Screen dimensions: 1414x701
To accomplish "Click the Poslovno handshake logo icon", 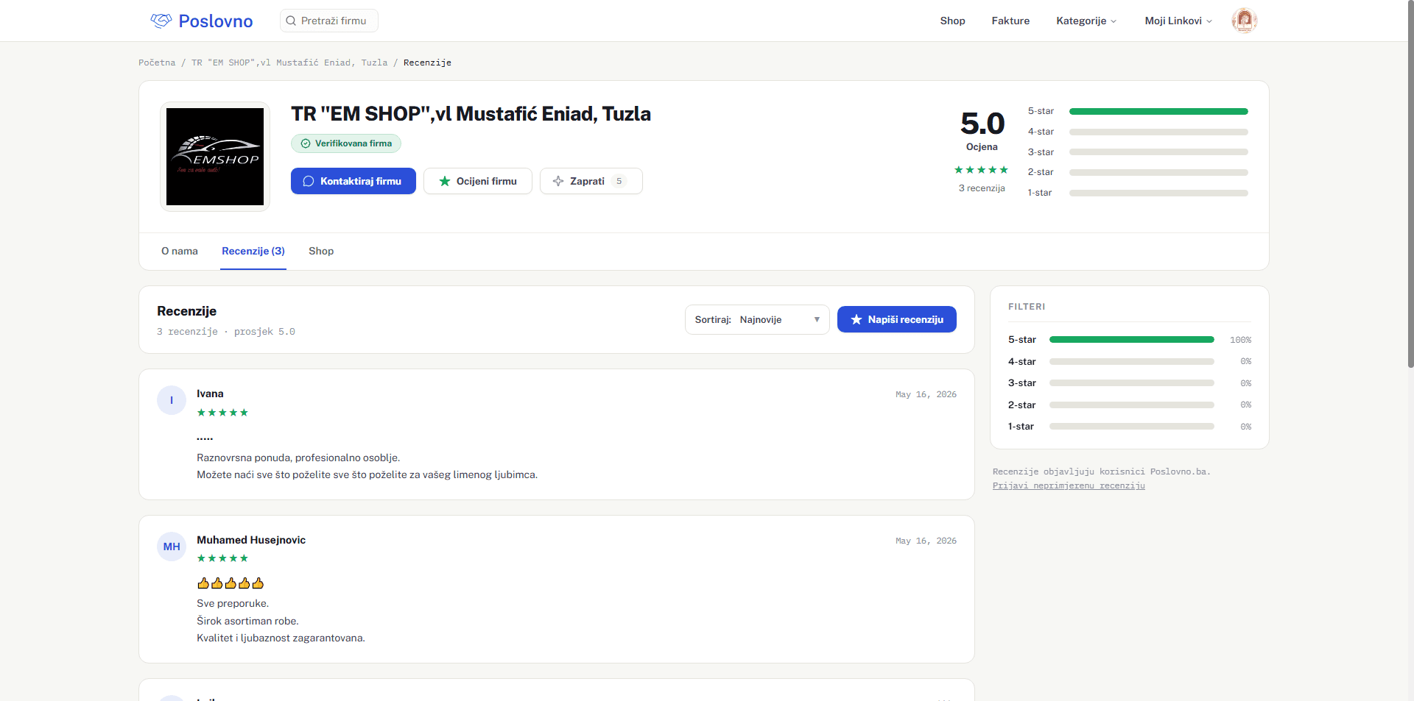I will (x=161, y=21).
